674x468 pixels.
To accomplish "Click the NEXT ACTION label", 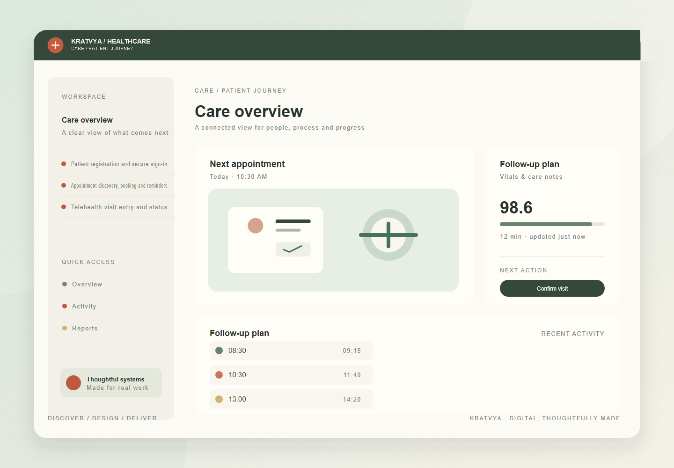I will click(523, 270).
